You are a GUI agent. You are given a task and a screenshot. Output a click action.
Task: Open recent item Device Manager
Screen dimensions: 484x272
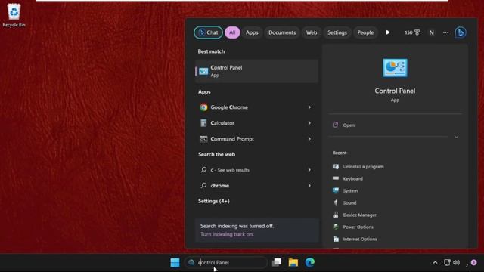(355, 215)
